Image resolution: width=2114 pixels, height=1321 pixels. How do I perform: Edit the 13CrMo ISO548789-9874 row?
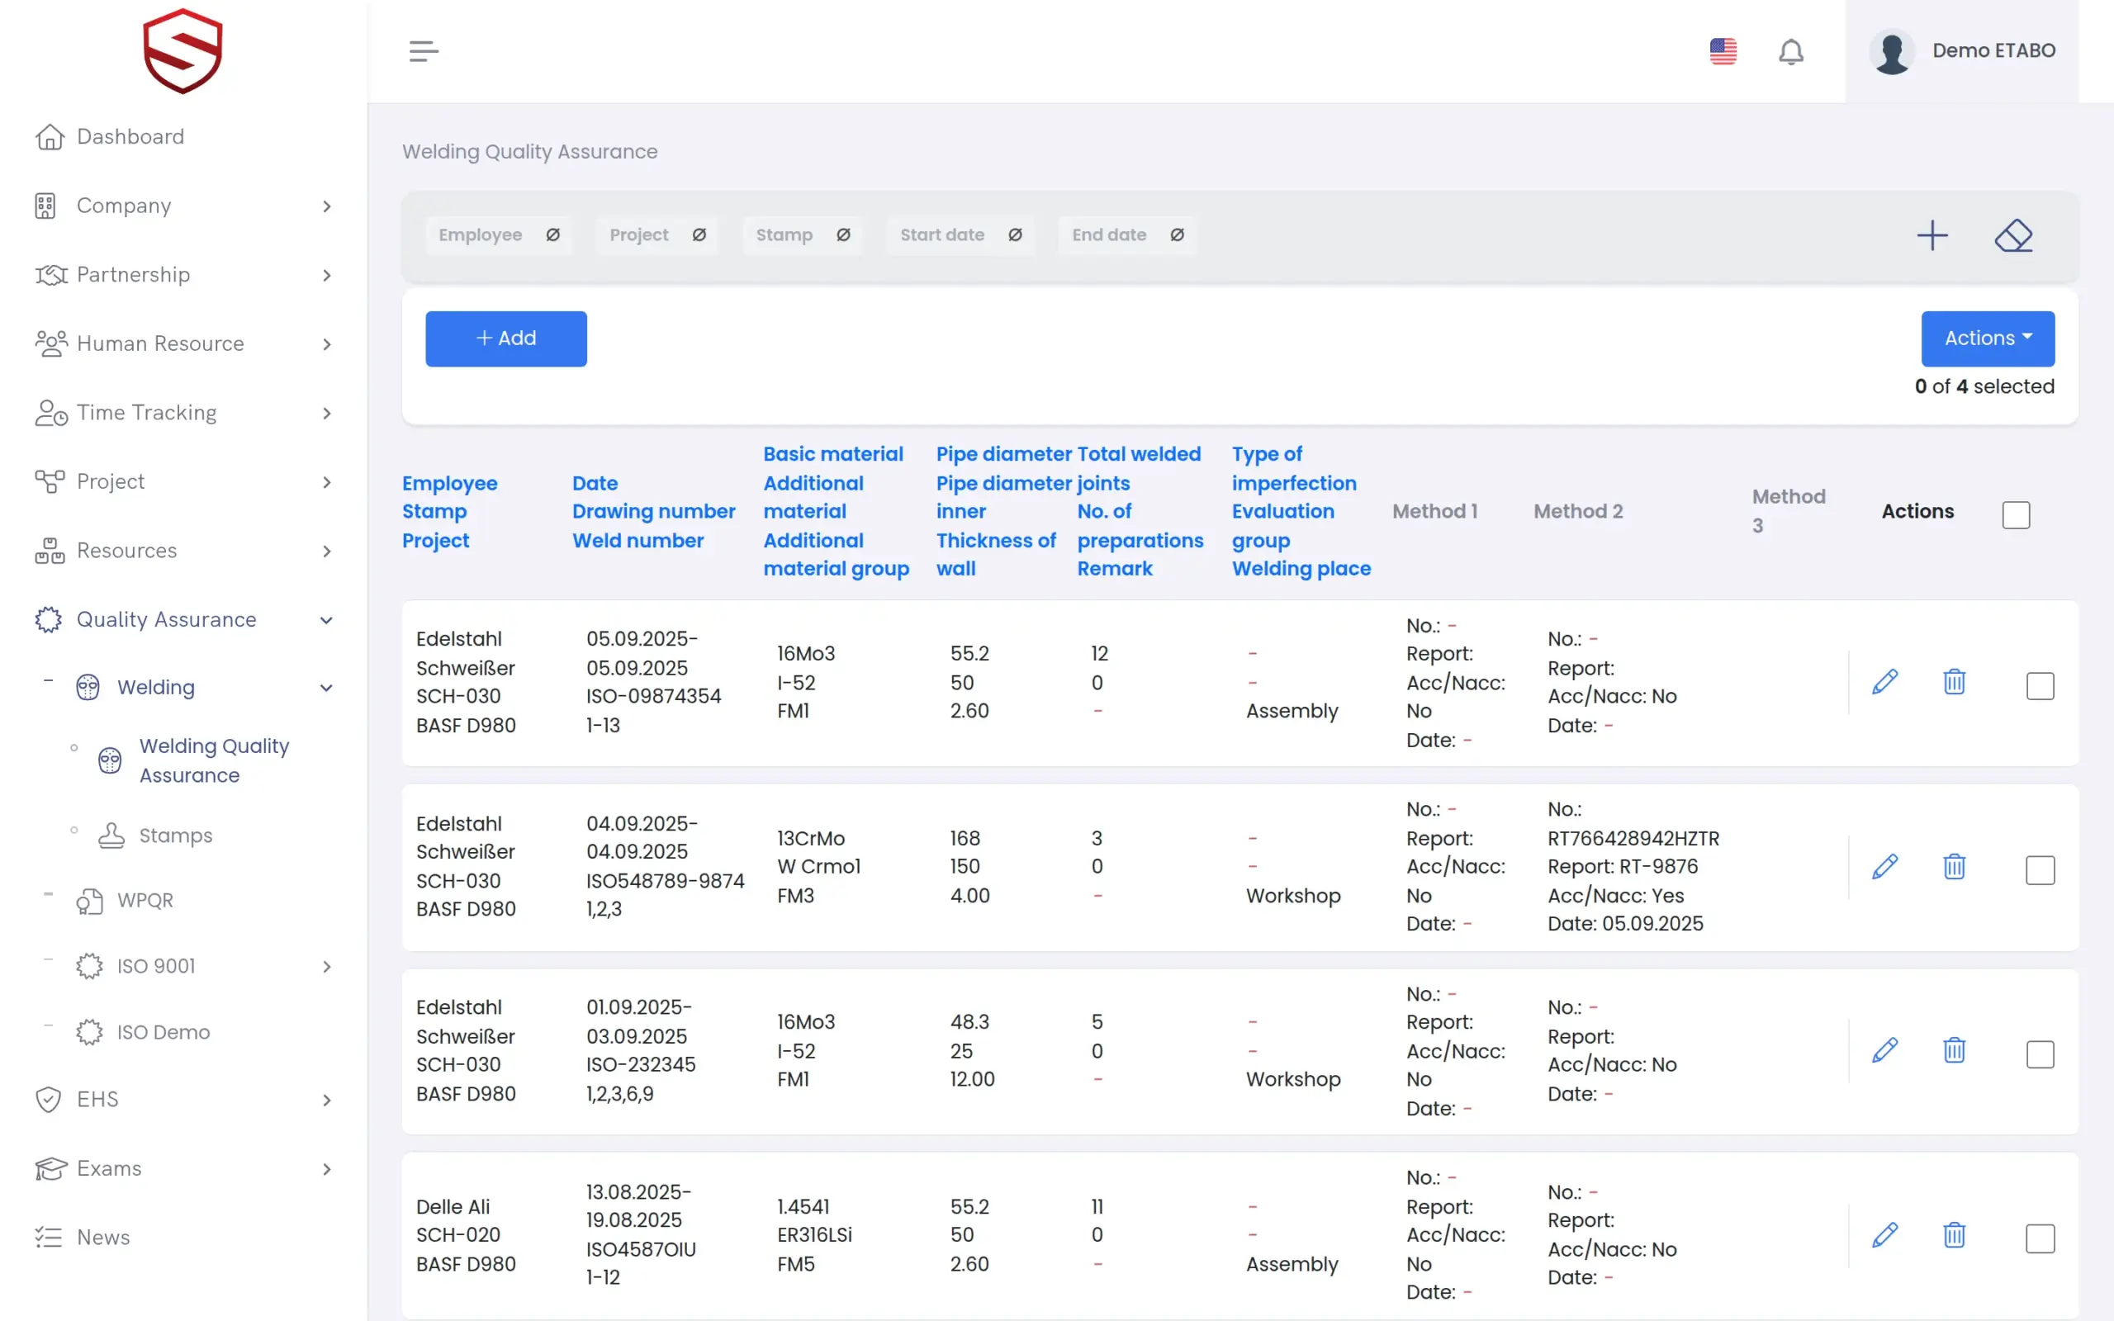[x=1884, y=867]
